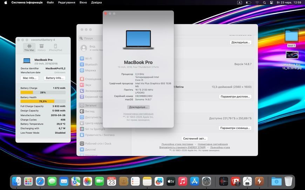The width and height of the screenshot is (305, 190).
Task: Select Робочий стіл і Dock in sidebar
Action: [96, 144]
